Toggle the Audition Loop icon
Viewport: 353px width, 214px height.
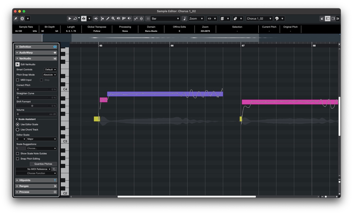click(75, 19)
